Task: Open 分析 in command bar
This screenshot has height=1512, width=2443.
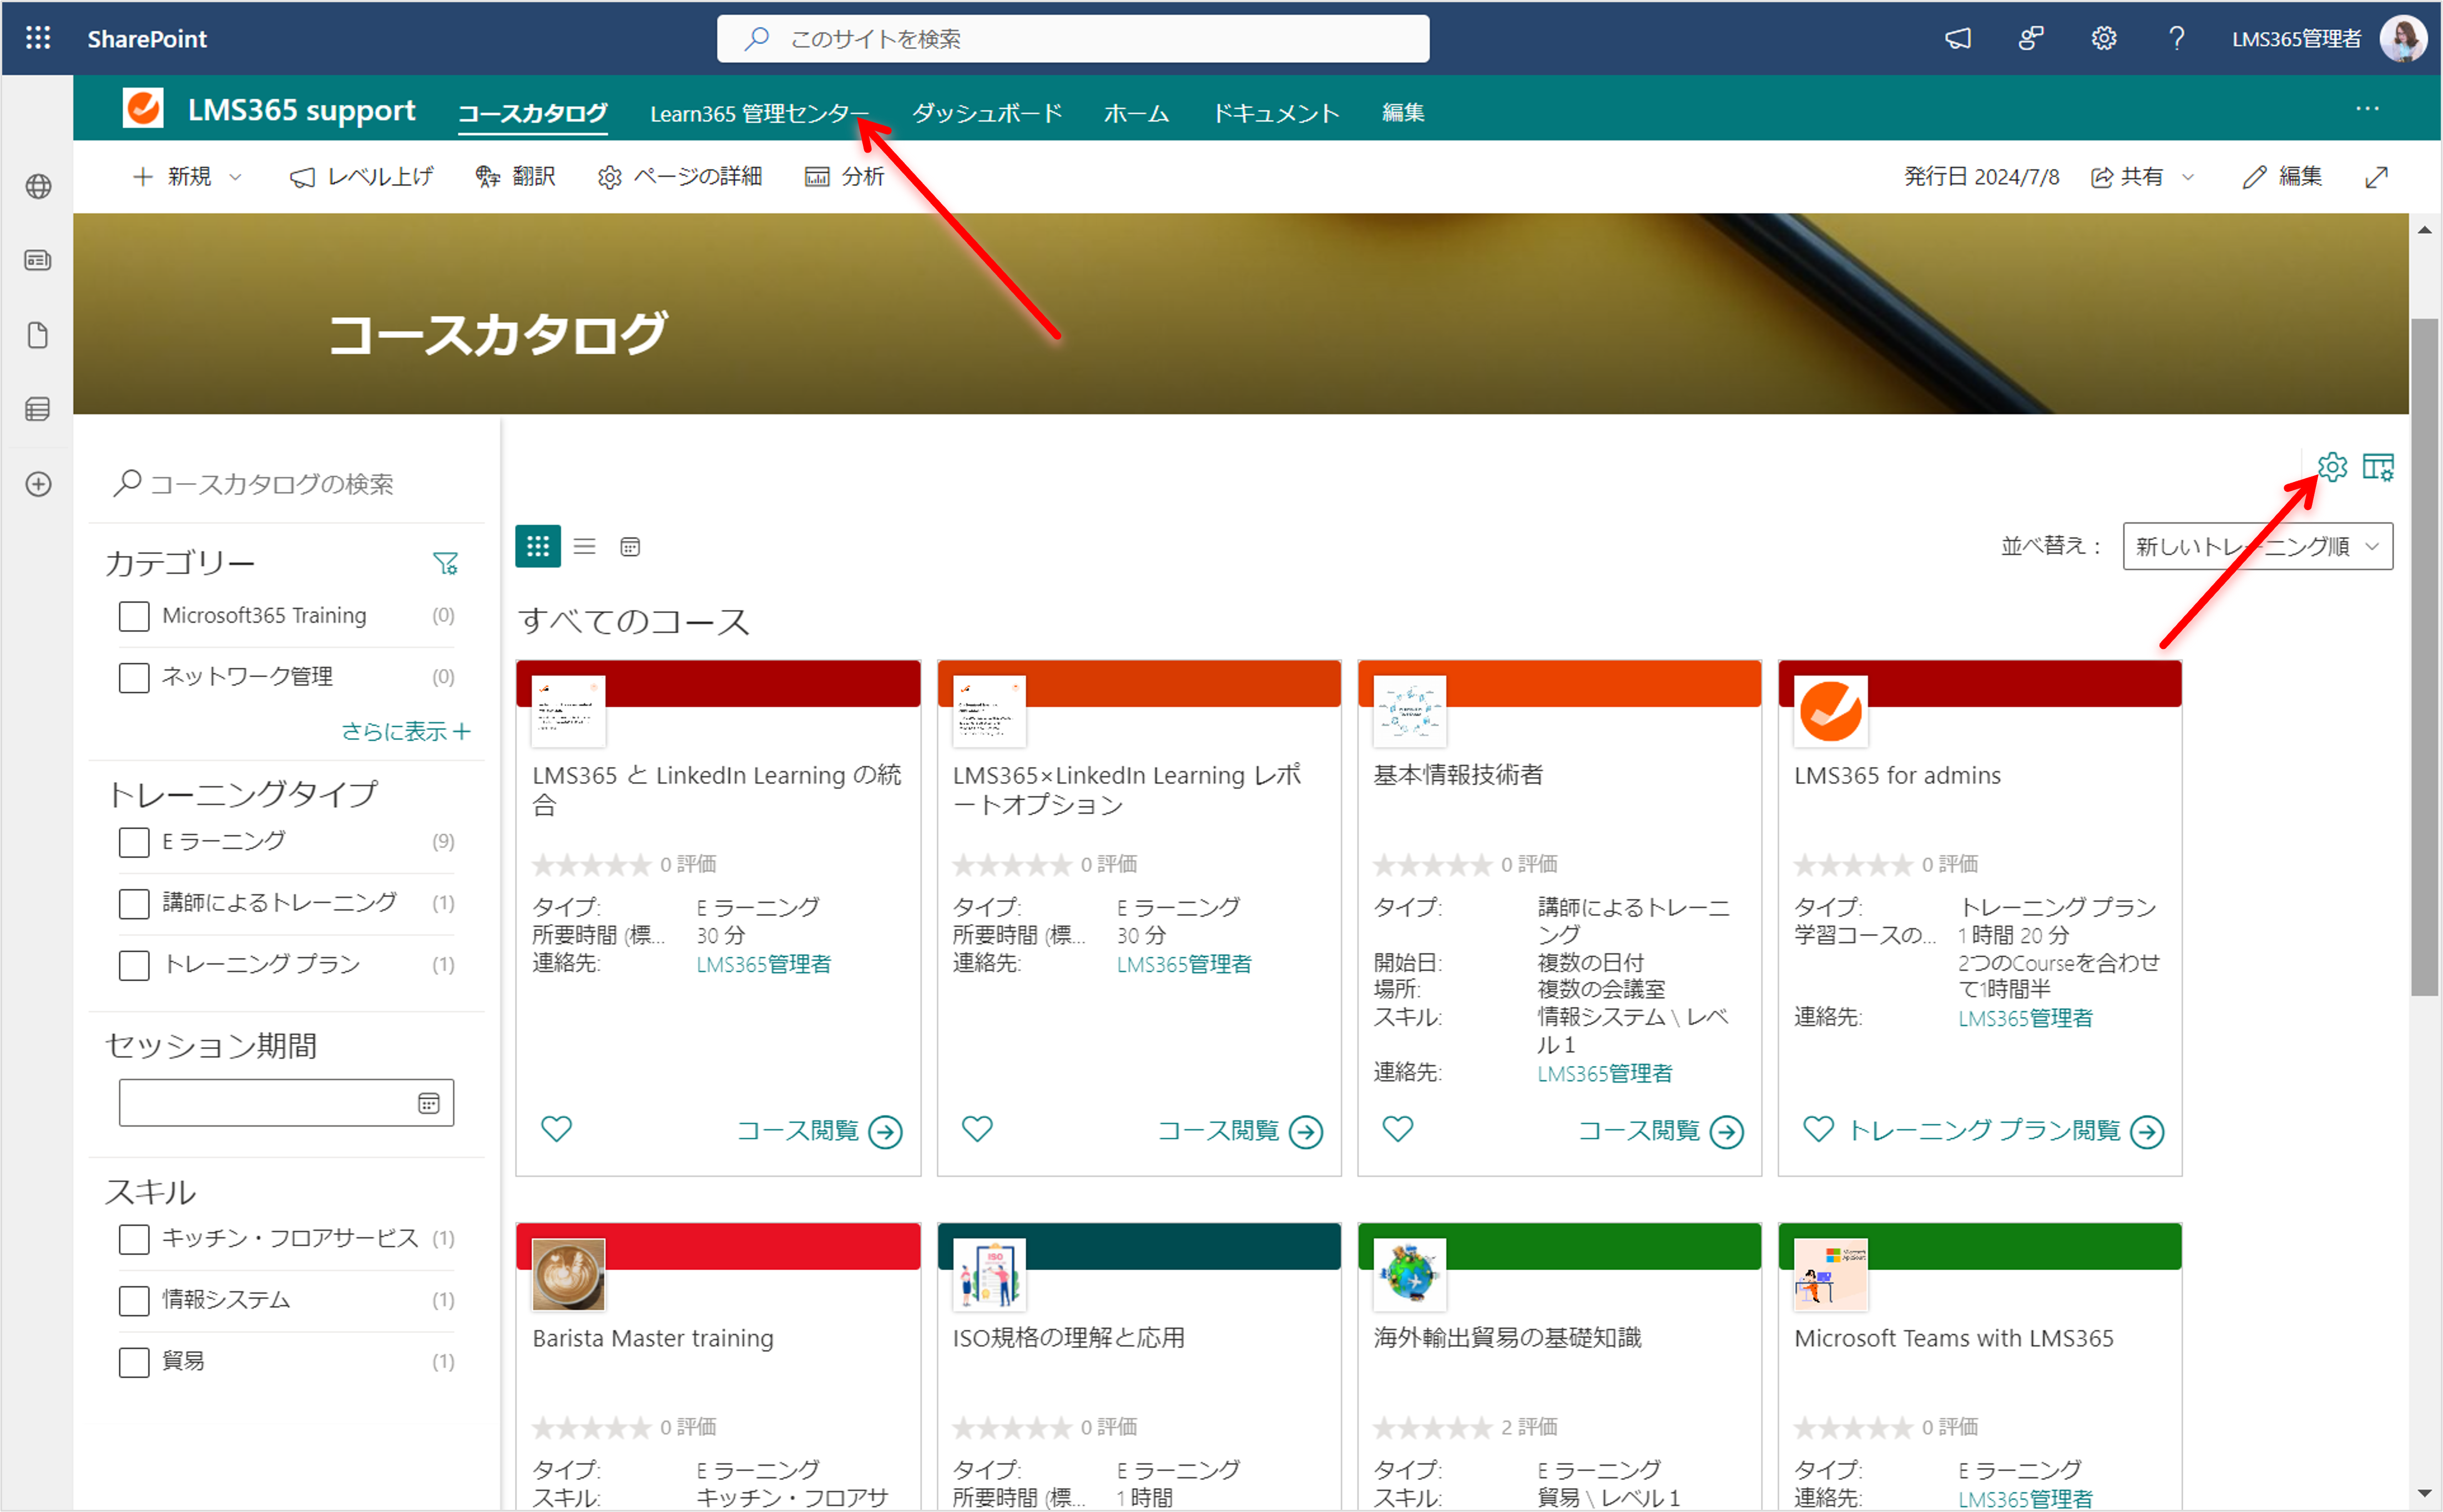Action: (844, 177)
